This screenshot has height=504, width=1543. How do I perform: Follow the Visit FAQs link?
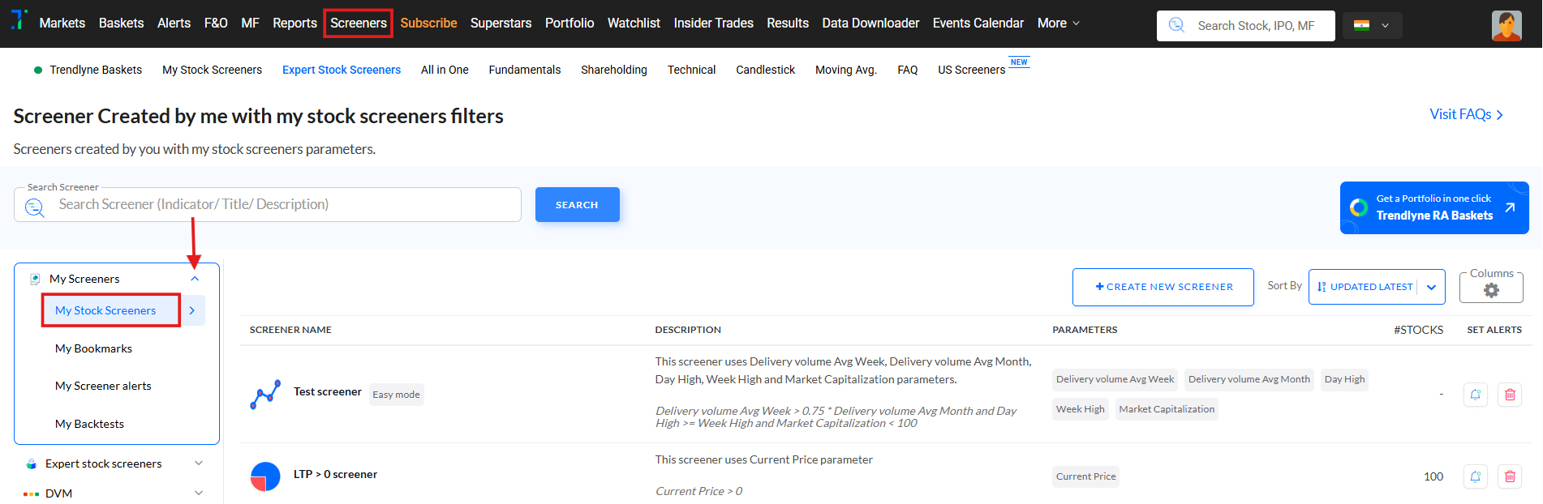tap(1465, 114)
